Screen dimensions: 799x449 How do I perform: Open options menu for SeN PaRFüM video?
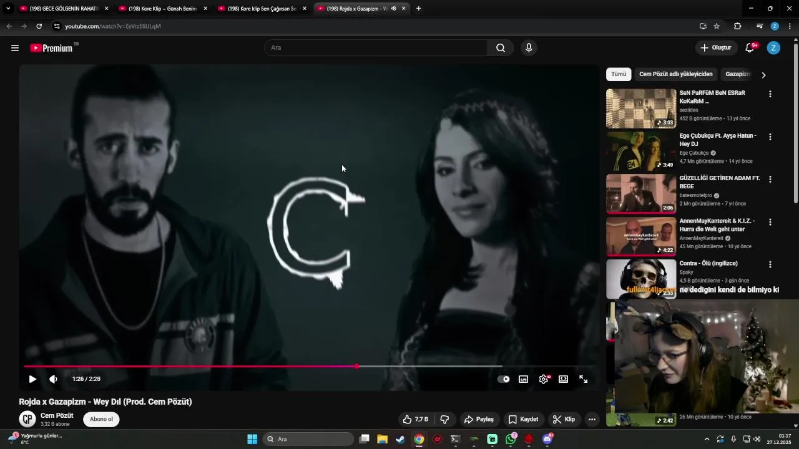[x=770, y=94]
